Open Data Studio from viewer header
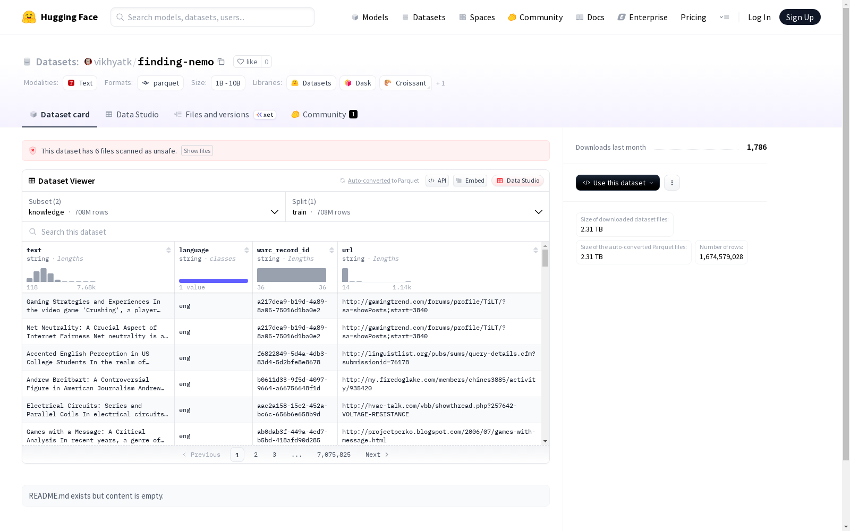The width and height of the screenshot is (850, 531). 517,181
